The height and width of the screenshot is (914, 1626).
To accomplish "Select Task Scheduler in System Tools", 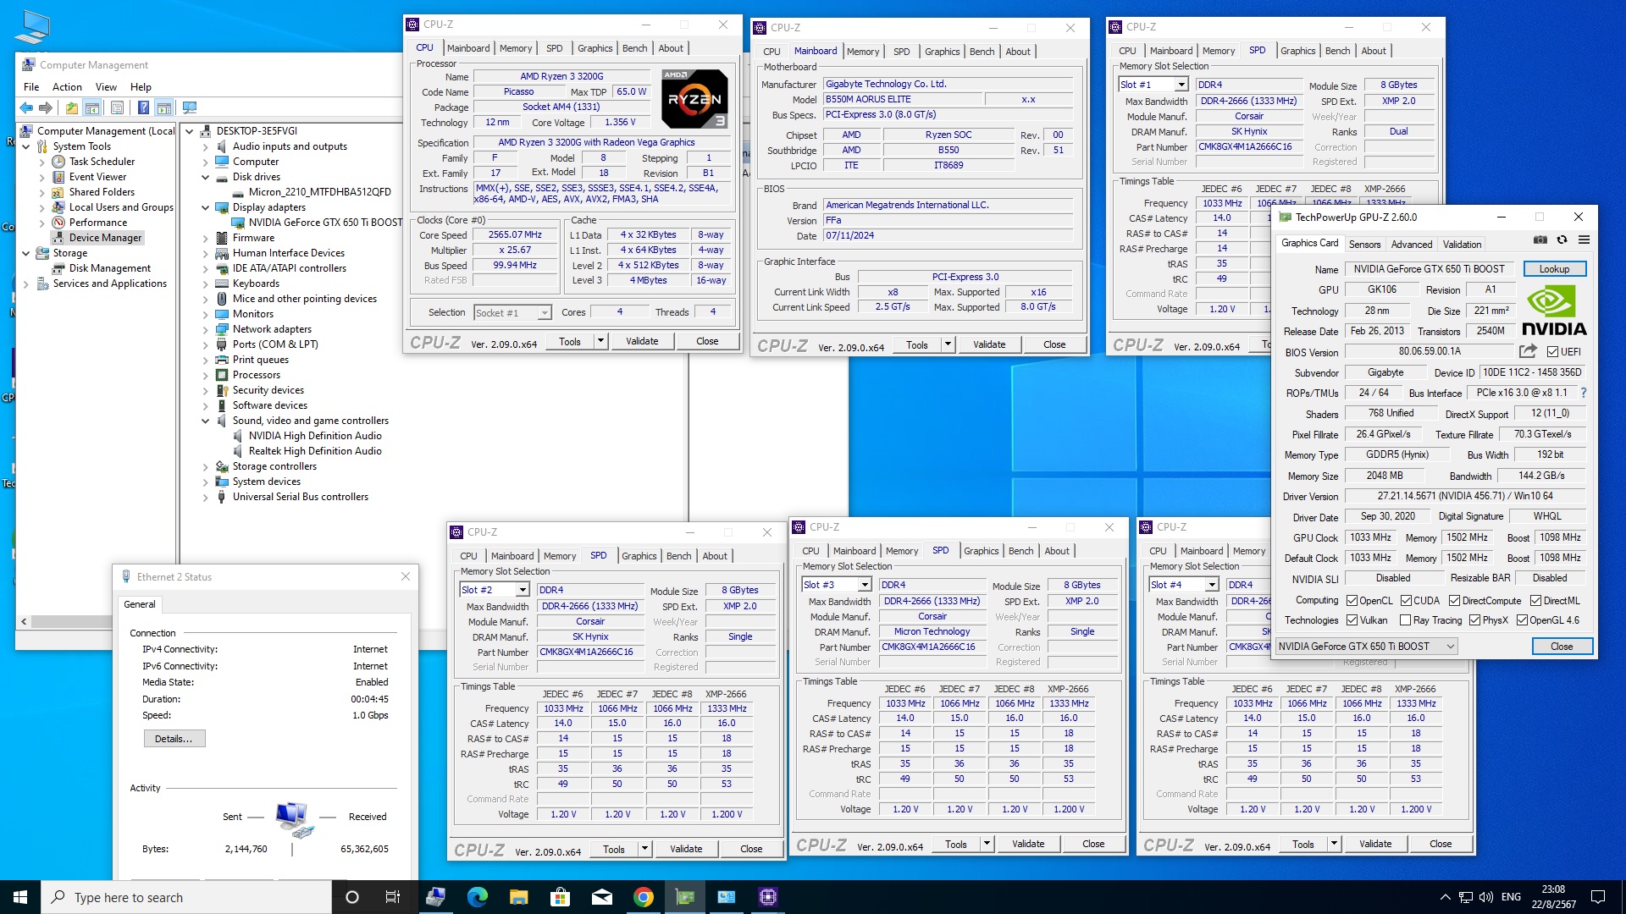I will click(x=102, y=162).
